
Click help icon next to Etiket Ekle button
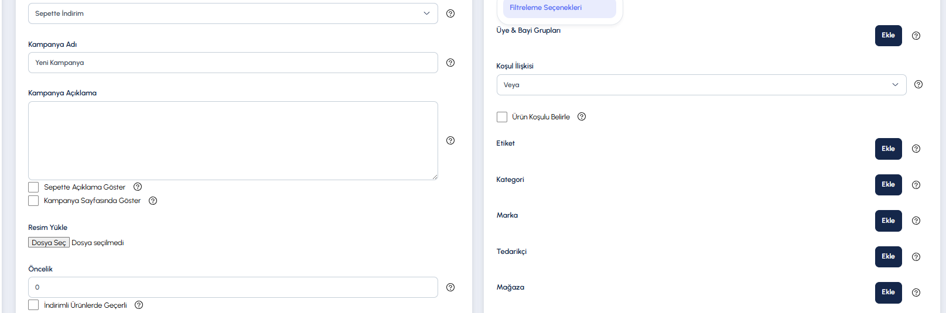click(x=916, y=149)
